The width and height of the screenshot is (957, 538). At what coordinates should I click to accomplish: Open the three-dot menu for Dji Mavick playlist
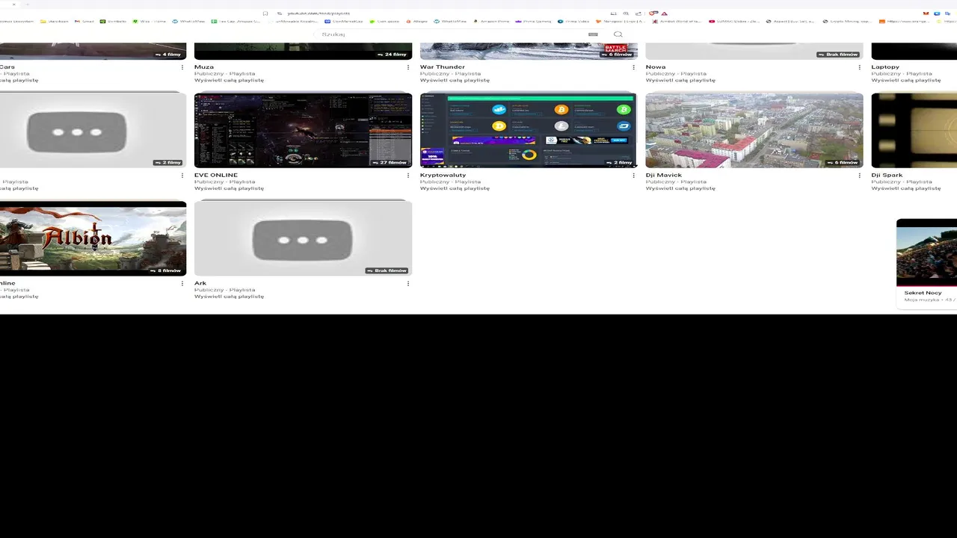pos(860,176)
